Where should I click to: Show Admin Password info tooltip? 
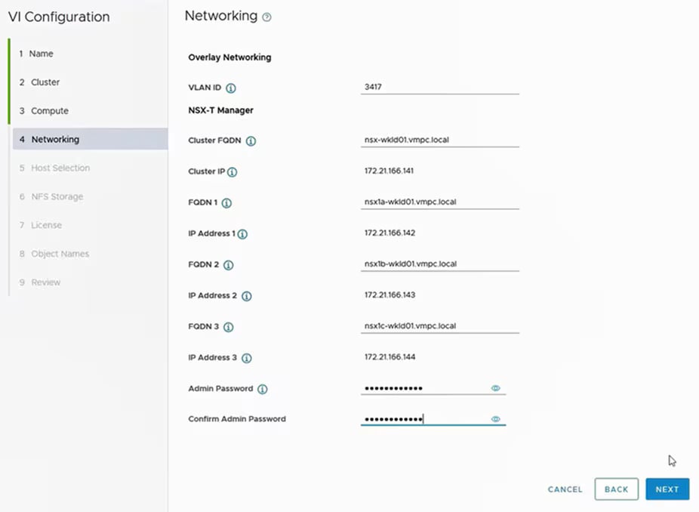263,389
